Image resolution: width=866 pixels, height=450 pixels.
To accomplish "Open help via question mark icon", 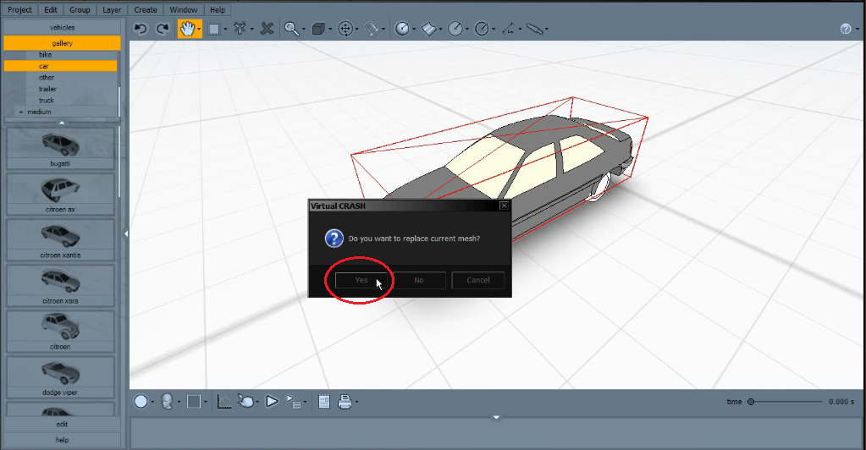I will pyautogui.click(x=846, y=29).
